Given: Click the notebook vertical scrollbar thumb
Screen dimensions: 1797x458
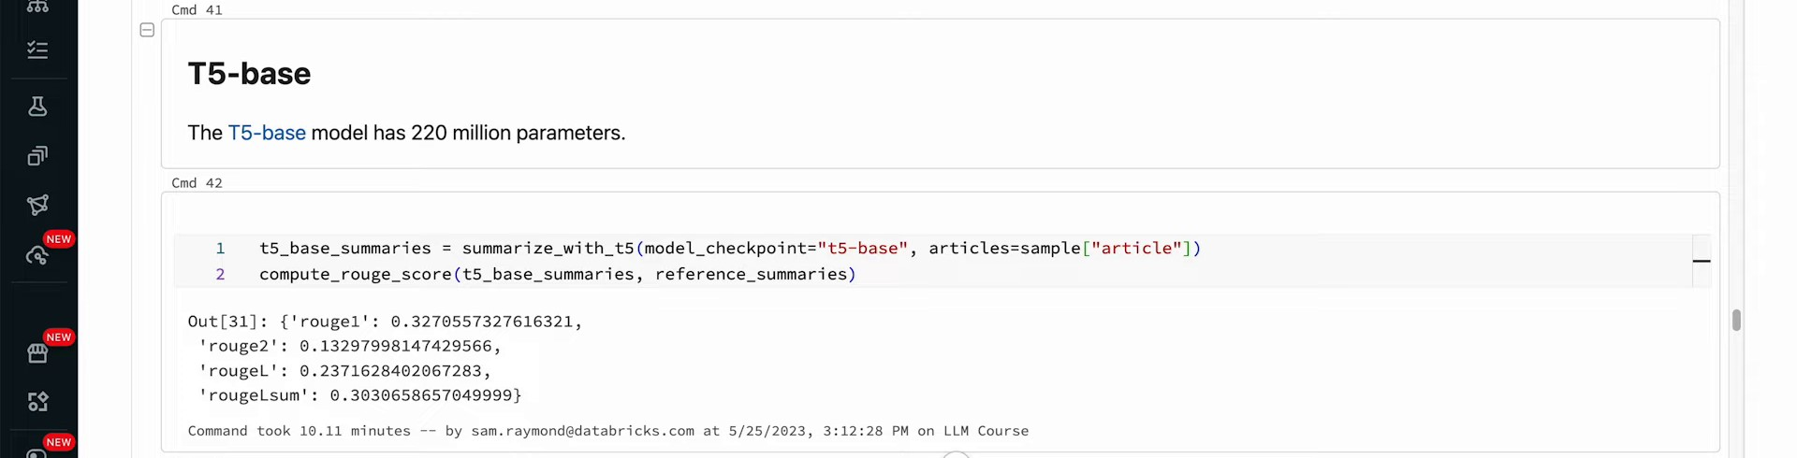Looking at the screenshot, I should (1736, 321).
